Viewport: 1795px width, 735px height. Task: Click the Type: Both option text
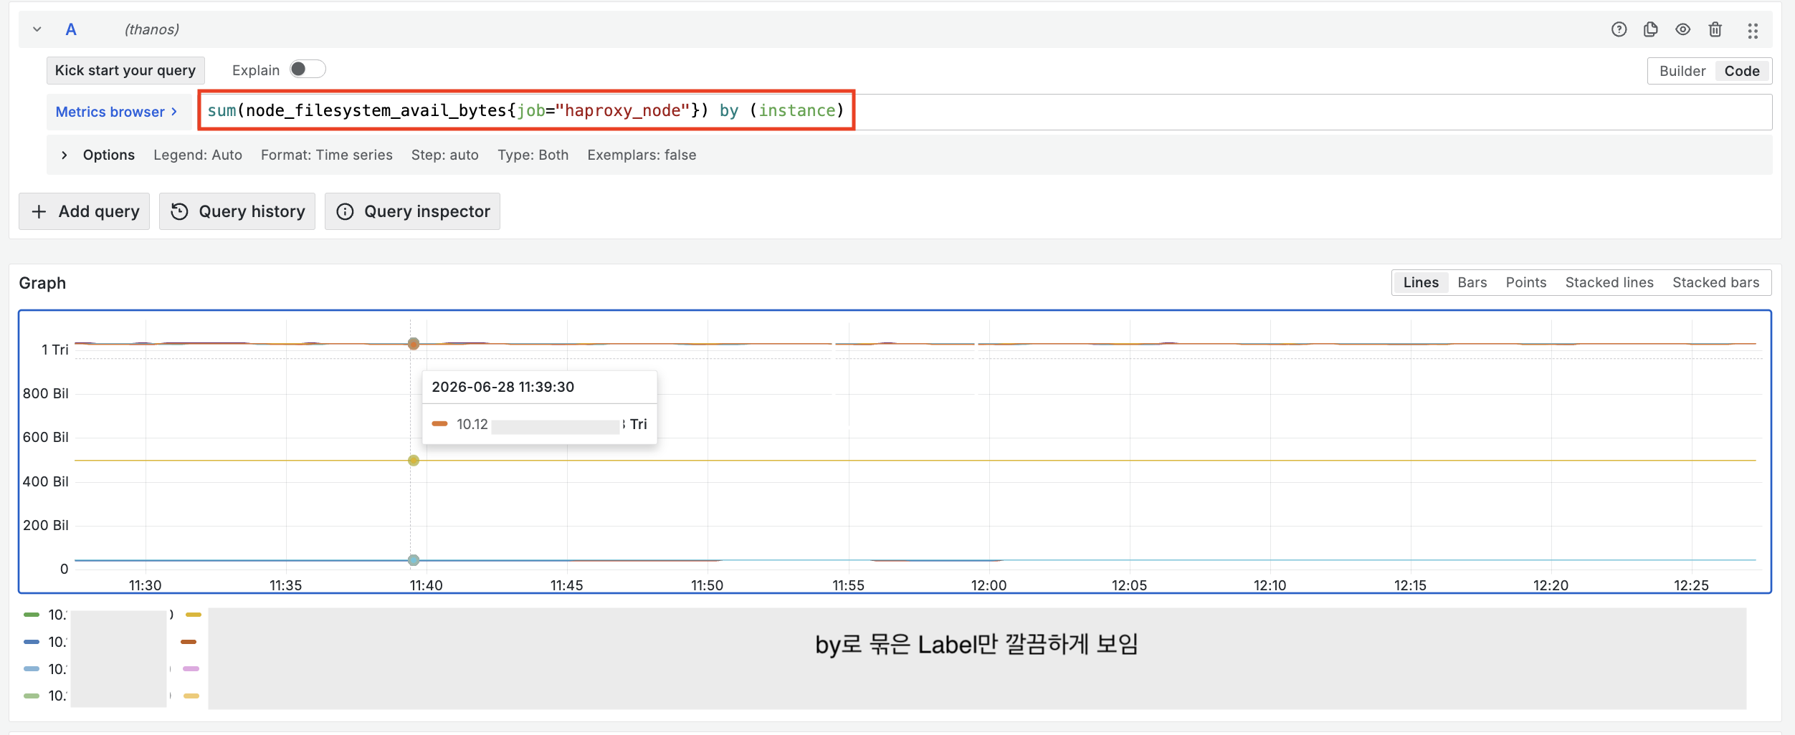coord(533,155)
